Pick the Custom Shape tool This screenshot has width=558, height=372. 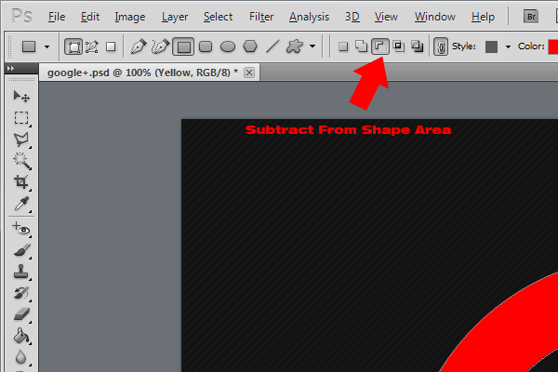click(295, 46)
